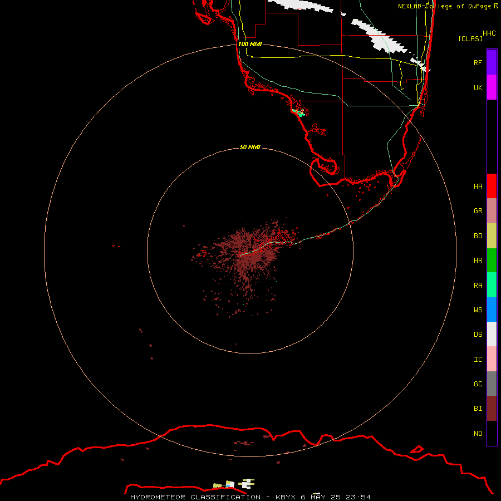Click the ND black legend swatch

pyautogui.click(x=492, y=433)
